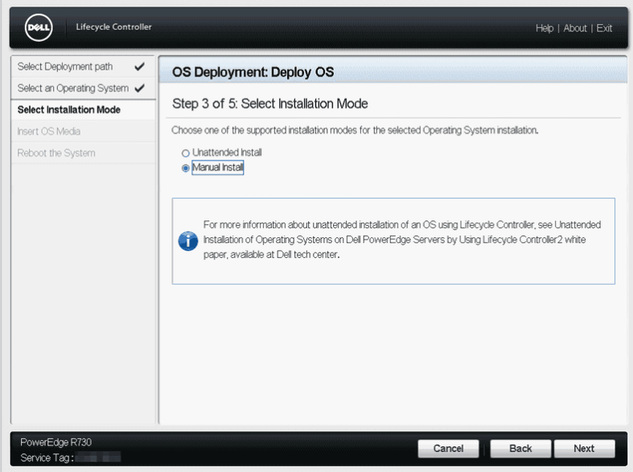Open the Help link in header
The width and height of the screenshot is (633, 472).
(545, 28)
